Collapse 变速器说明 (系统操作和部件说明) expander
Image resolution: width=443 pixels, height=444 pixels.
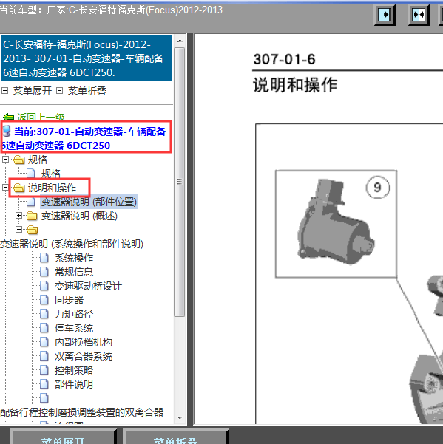18,229
